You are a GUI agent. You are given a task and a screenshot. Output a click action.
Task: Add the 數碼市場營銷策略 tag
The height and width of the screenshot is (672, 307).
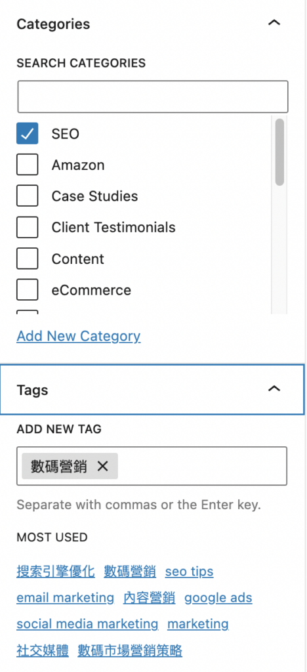click(130, 650)
